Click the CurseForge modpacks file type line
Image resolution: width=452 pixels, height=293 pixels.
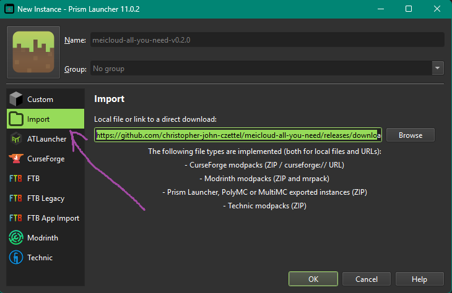(264, 165)
